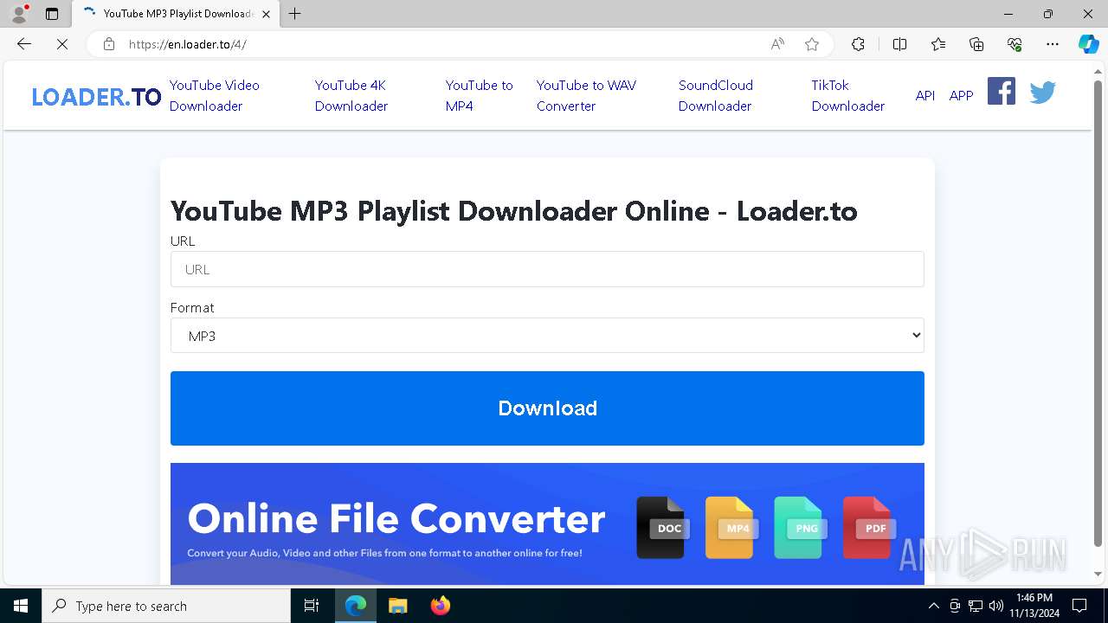Click the Edge profile avatar icon
This screenshot has height=623, width=1108.
[19, 14]
